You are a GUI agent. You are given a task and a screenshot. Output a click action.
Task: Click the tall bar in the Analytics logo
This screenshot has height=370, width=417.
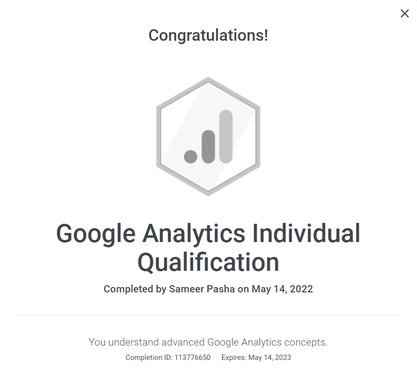click(x=226, y=136)
